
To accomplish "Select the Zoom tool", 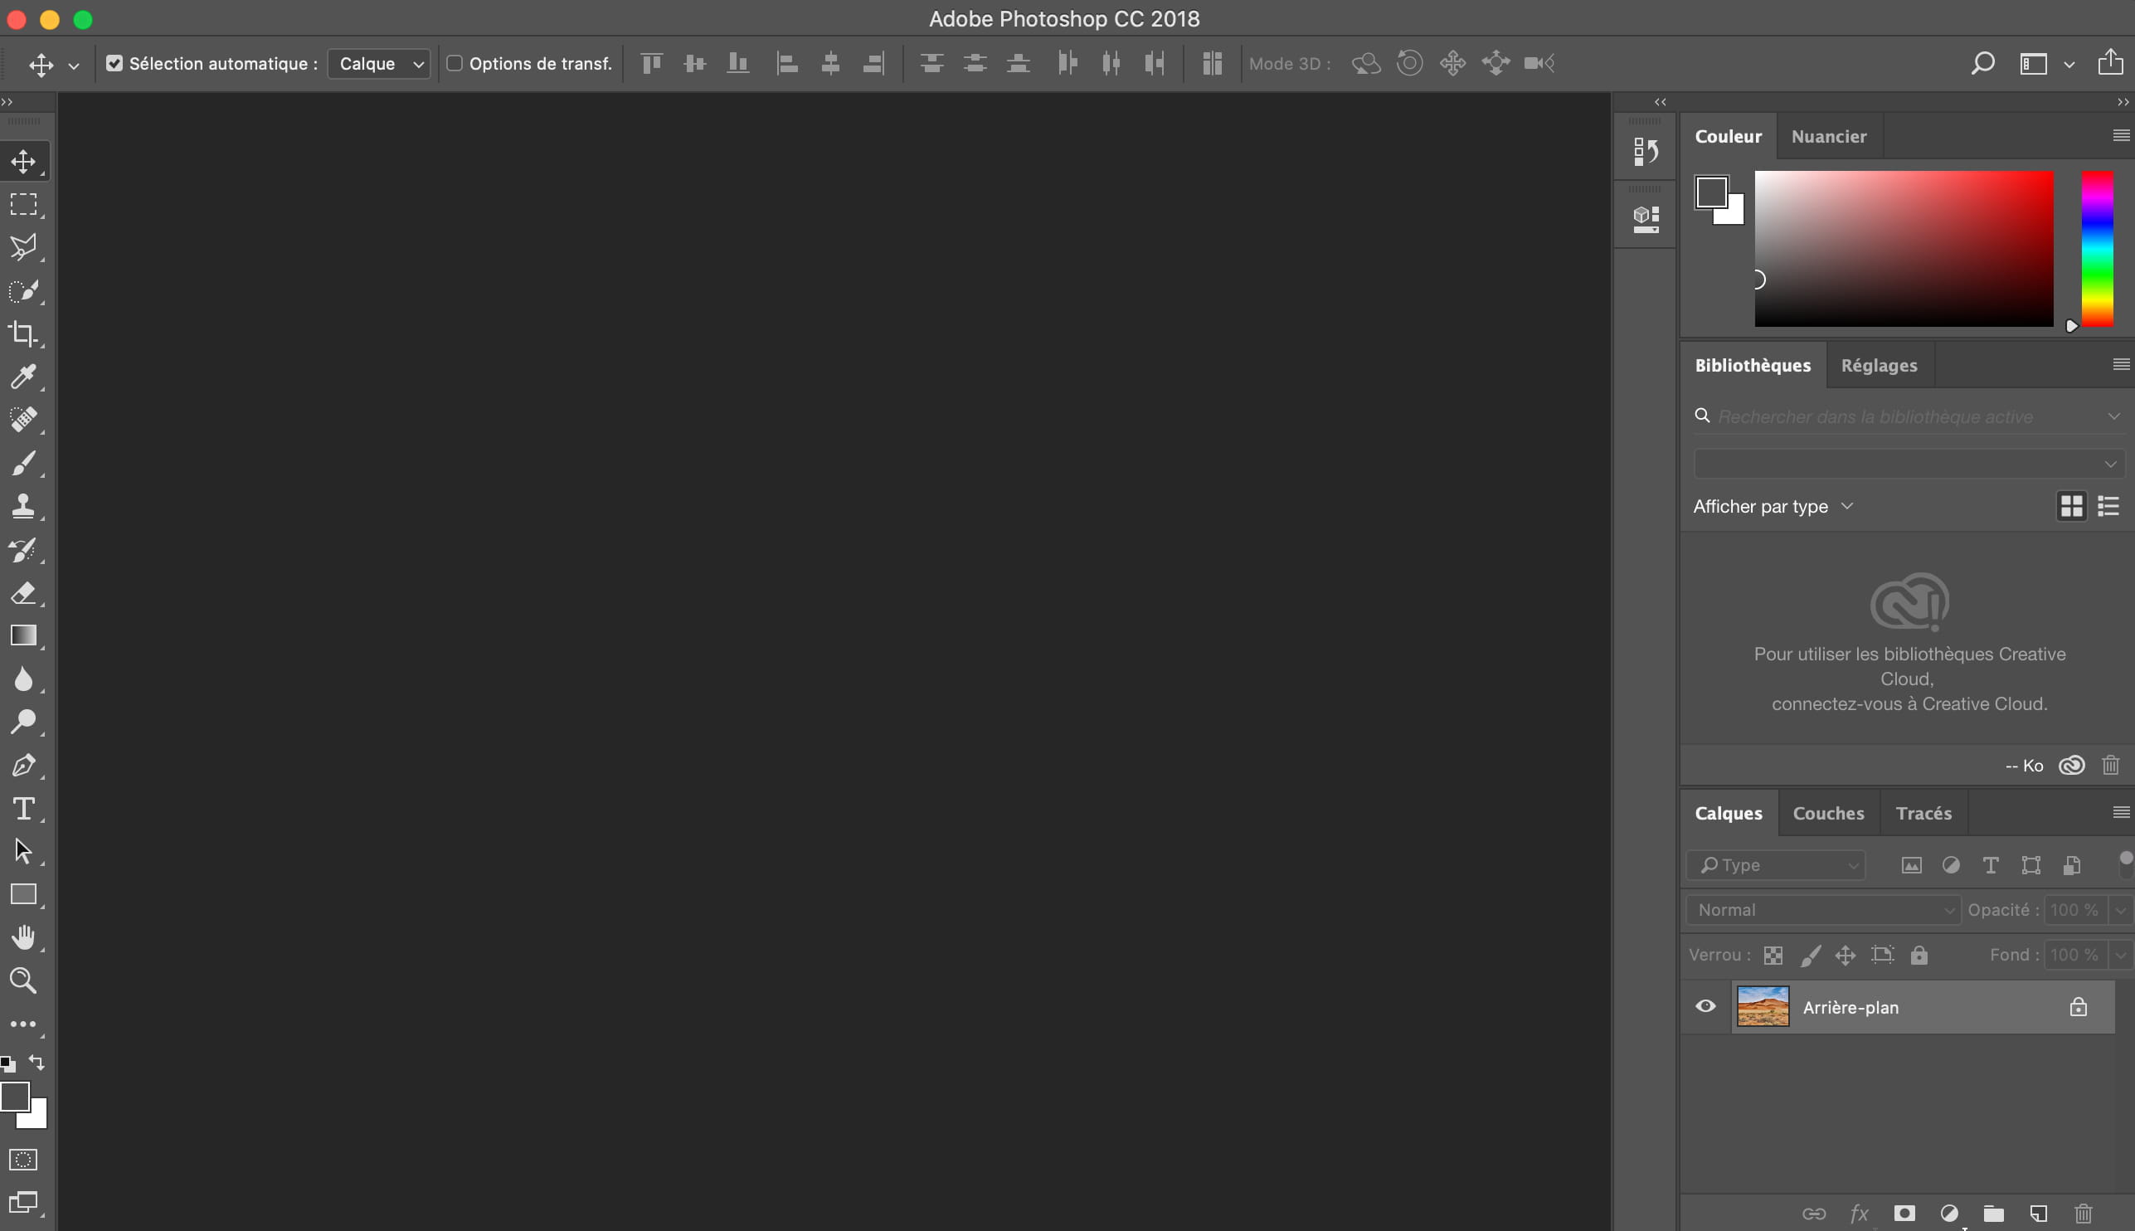I will (22, 980).
